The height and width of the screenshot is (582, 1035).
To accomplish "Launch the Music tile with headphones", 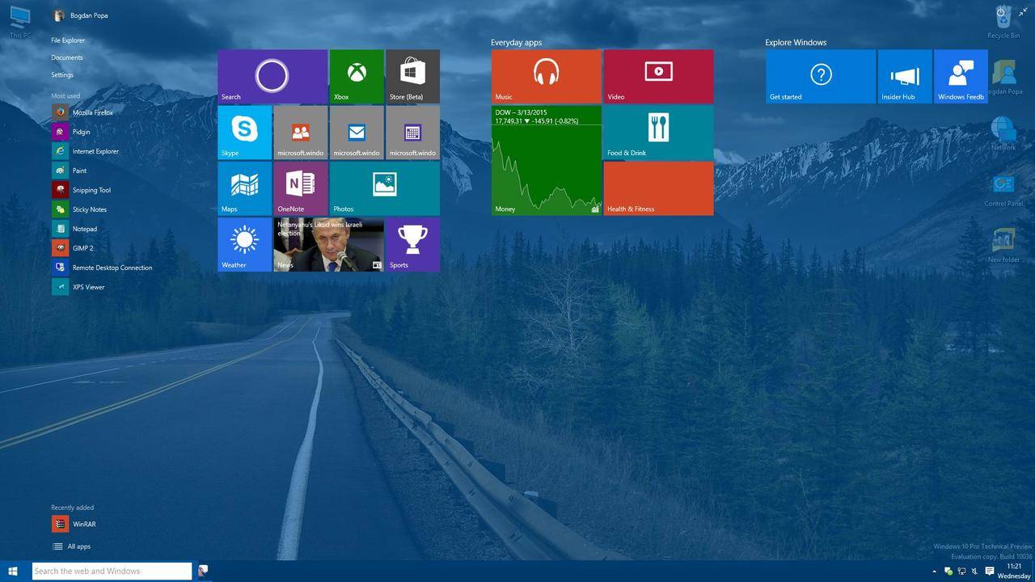I will [x=546, y=76].
